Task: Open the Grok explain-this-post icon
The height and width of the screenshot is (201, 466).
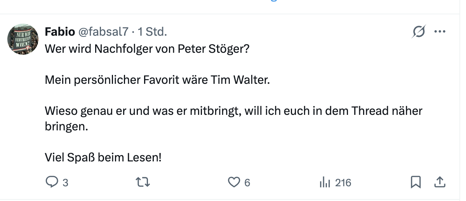Action: tap(419, 31)
